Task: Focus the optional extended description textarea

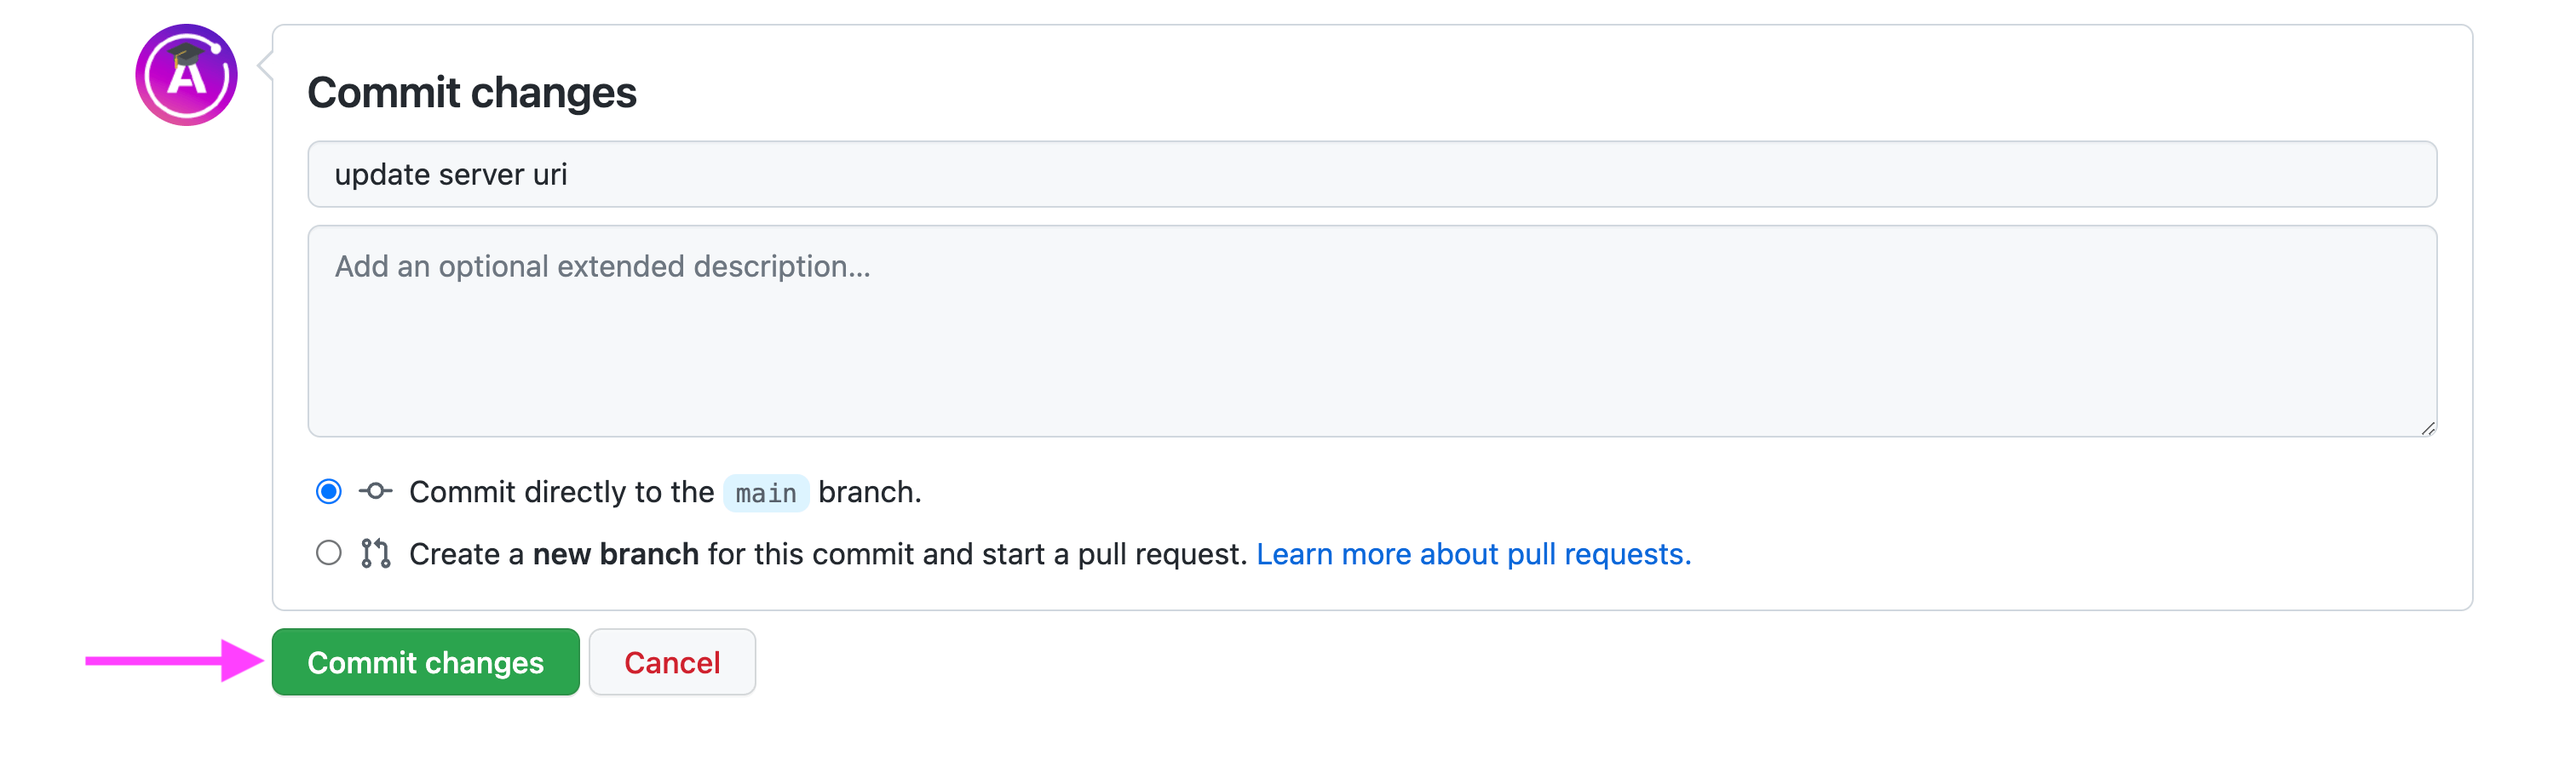Action: pyautogui.click(x=1371, y=350)
